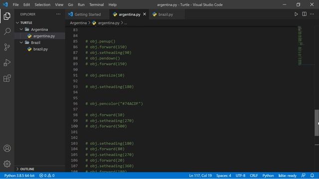319x179 pixels.
Task: Click line number 103 in gutter
Action: tap(74, 143)
